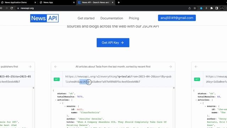Image resolution: width=227 pixels, height=128 pixels.
Task: Click the status "ok" value in Tesla response
Action: tap(72, 94)
